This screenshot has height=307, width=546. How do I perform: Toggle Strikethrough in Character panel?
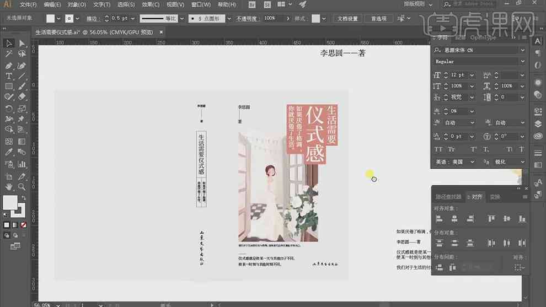tap(521, 149)
